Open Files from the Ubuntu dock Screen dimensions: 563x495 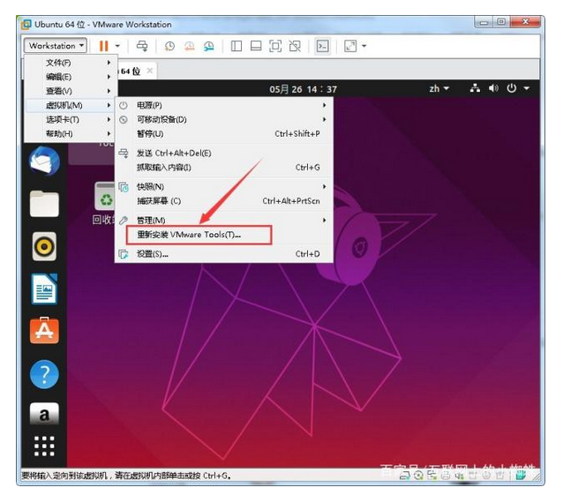(x=44, y=204)
